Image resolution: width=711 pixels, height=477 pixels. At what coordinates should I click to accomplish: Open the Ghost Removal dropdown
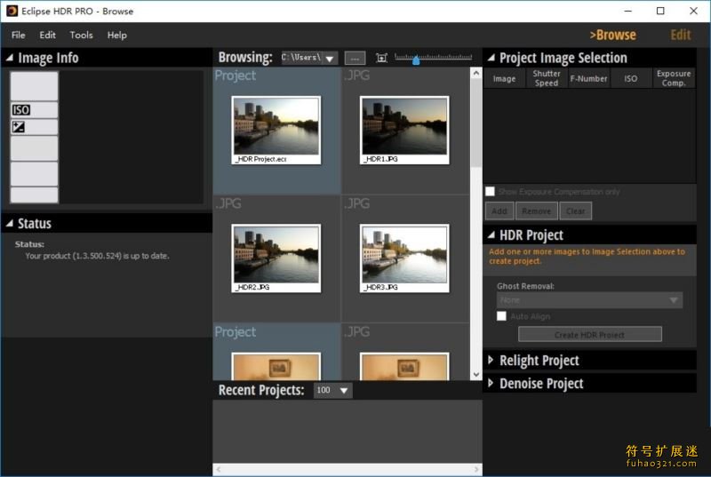click(x=589, y=300)
